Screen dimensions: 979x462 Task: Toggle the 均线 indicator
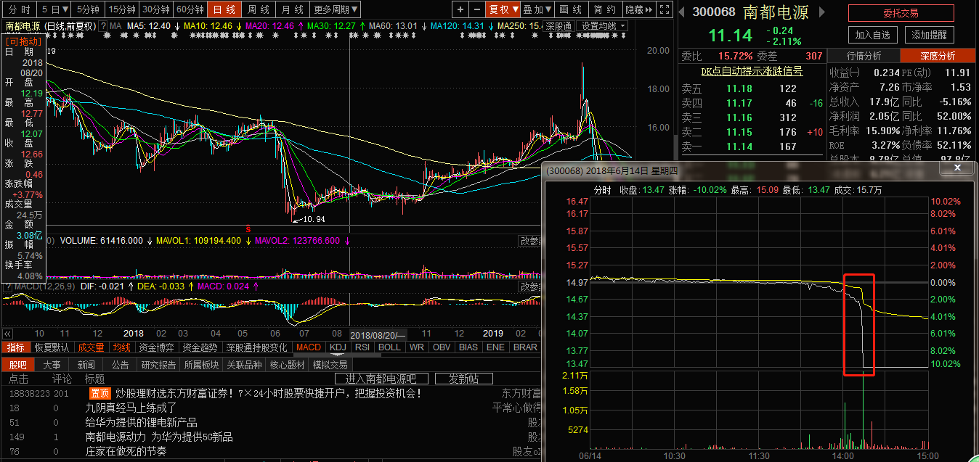[121, 347]
